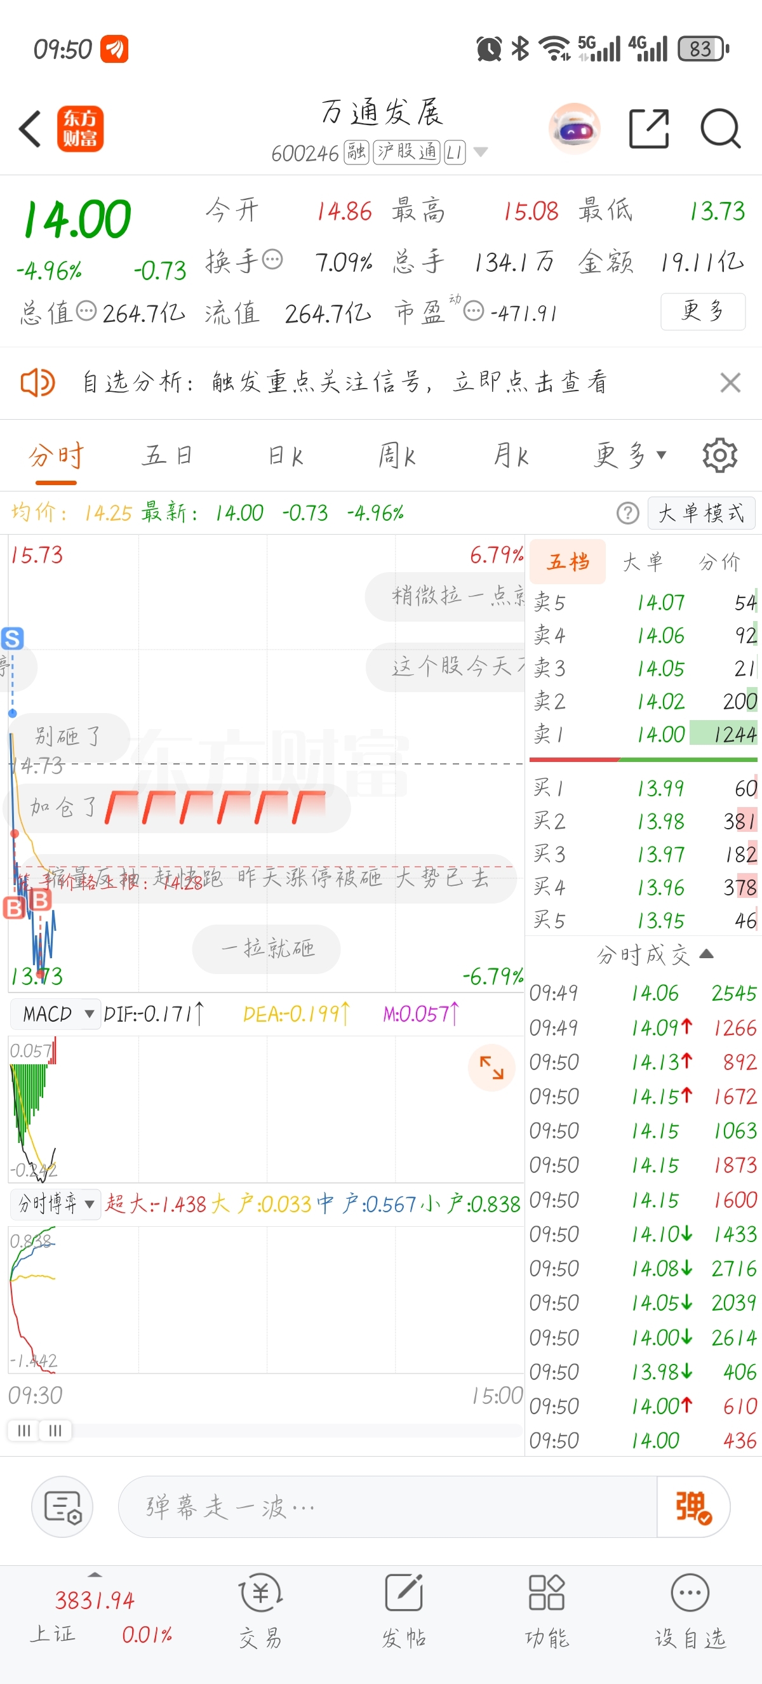The image size is (762, 1684).
Task: Go back with the left arrow
Action: 30,129
